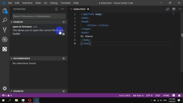This screenshot has height=103, width=183.
Task: Click ENG input language indicator
Action: coord(165,100)
